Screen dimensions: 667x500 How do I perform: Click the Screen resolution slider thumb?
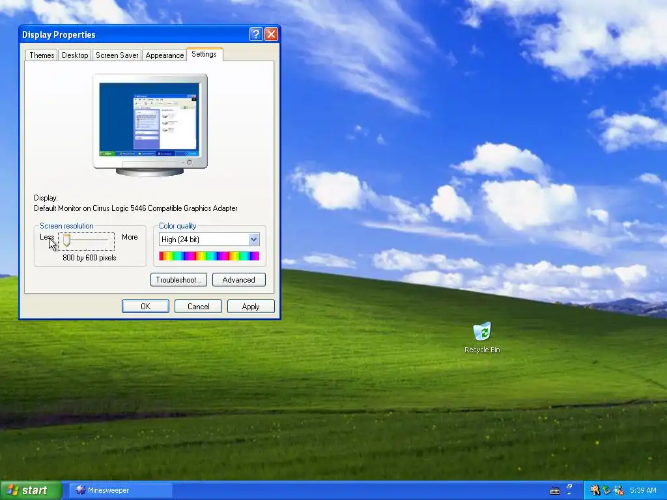[67, 240]
